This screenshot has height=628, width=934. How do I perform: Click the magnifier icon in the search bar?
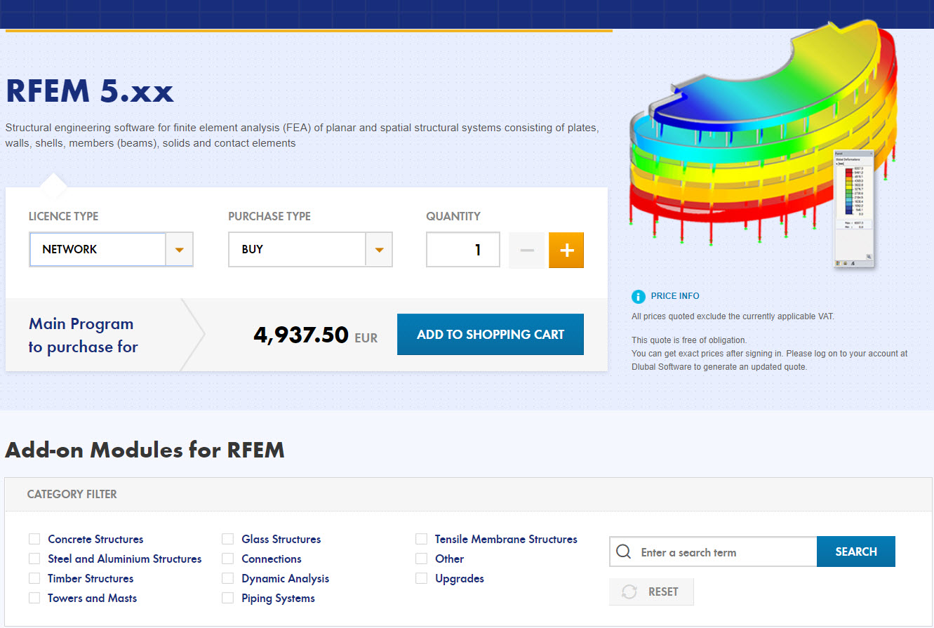tap(623, 552)
